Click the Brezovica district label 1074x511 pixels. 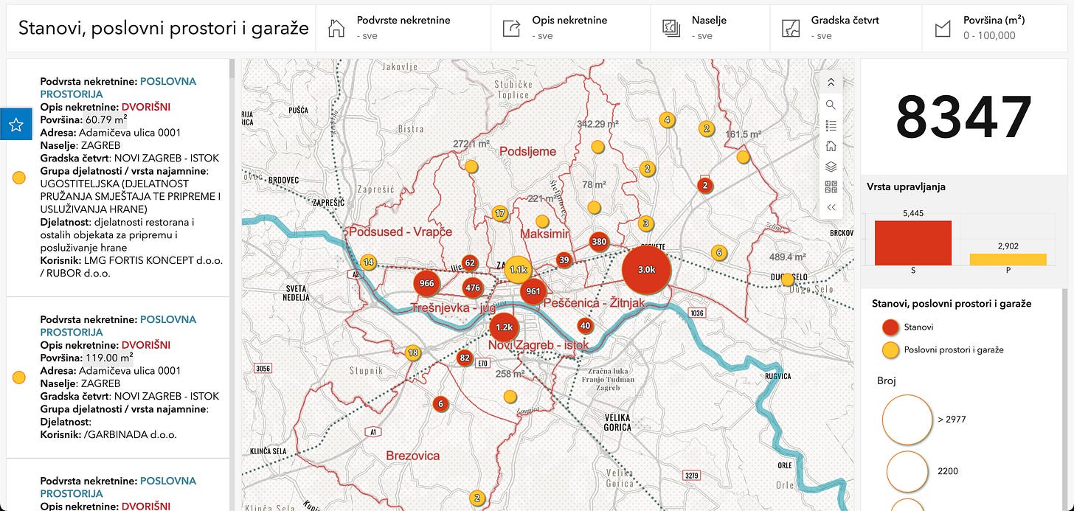click(x=413, y=456)
